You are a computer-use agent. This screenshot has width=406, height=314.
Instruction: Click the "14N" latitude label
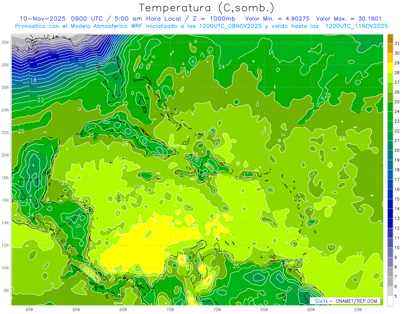[x=5, y=223]
